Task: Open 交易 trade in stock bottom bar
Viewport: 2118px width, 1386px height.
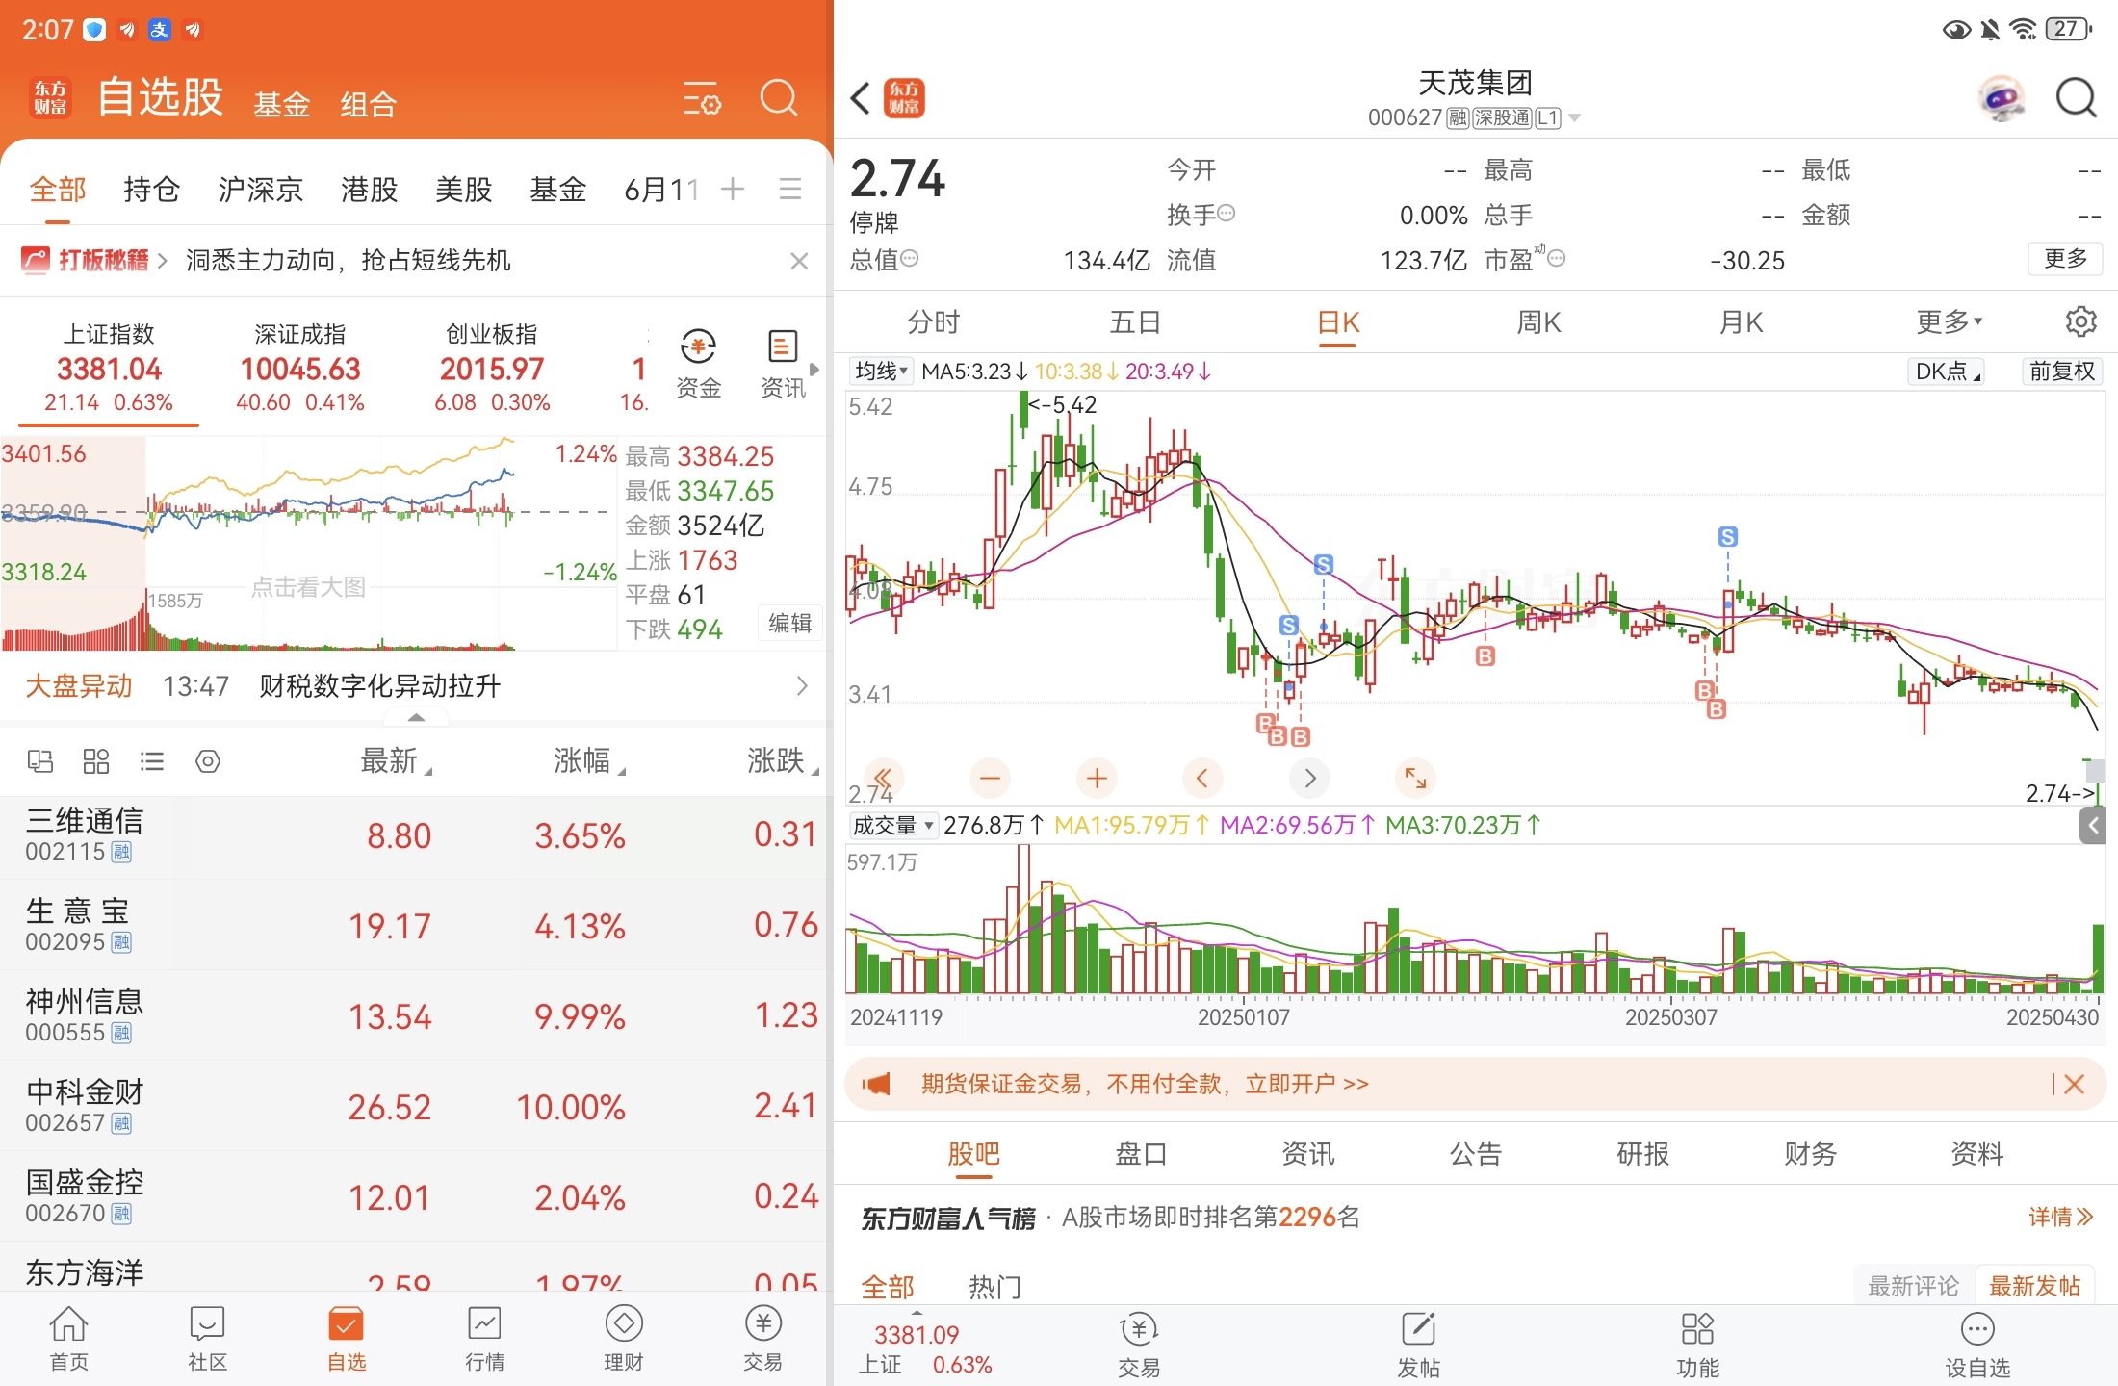Action: pos(1139,1345)
